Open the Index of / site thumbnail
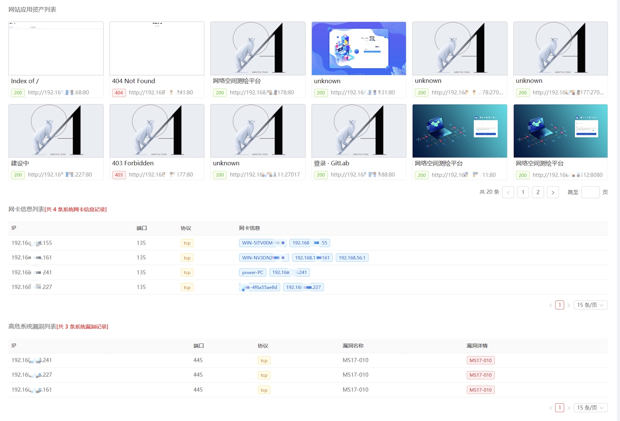This screenshot has width=620, height=421. coord(56,48)
